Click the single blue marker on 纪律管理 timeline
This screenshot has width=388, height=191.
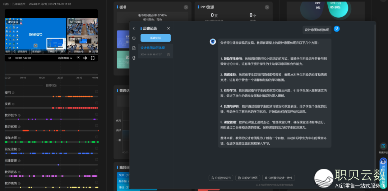(x=58, y=165)
